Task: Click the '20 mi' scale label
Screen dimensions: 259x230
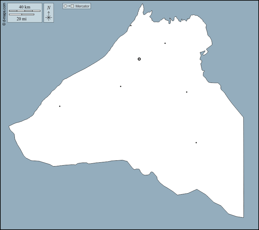Action: tap(22, 19)
